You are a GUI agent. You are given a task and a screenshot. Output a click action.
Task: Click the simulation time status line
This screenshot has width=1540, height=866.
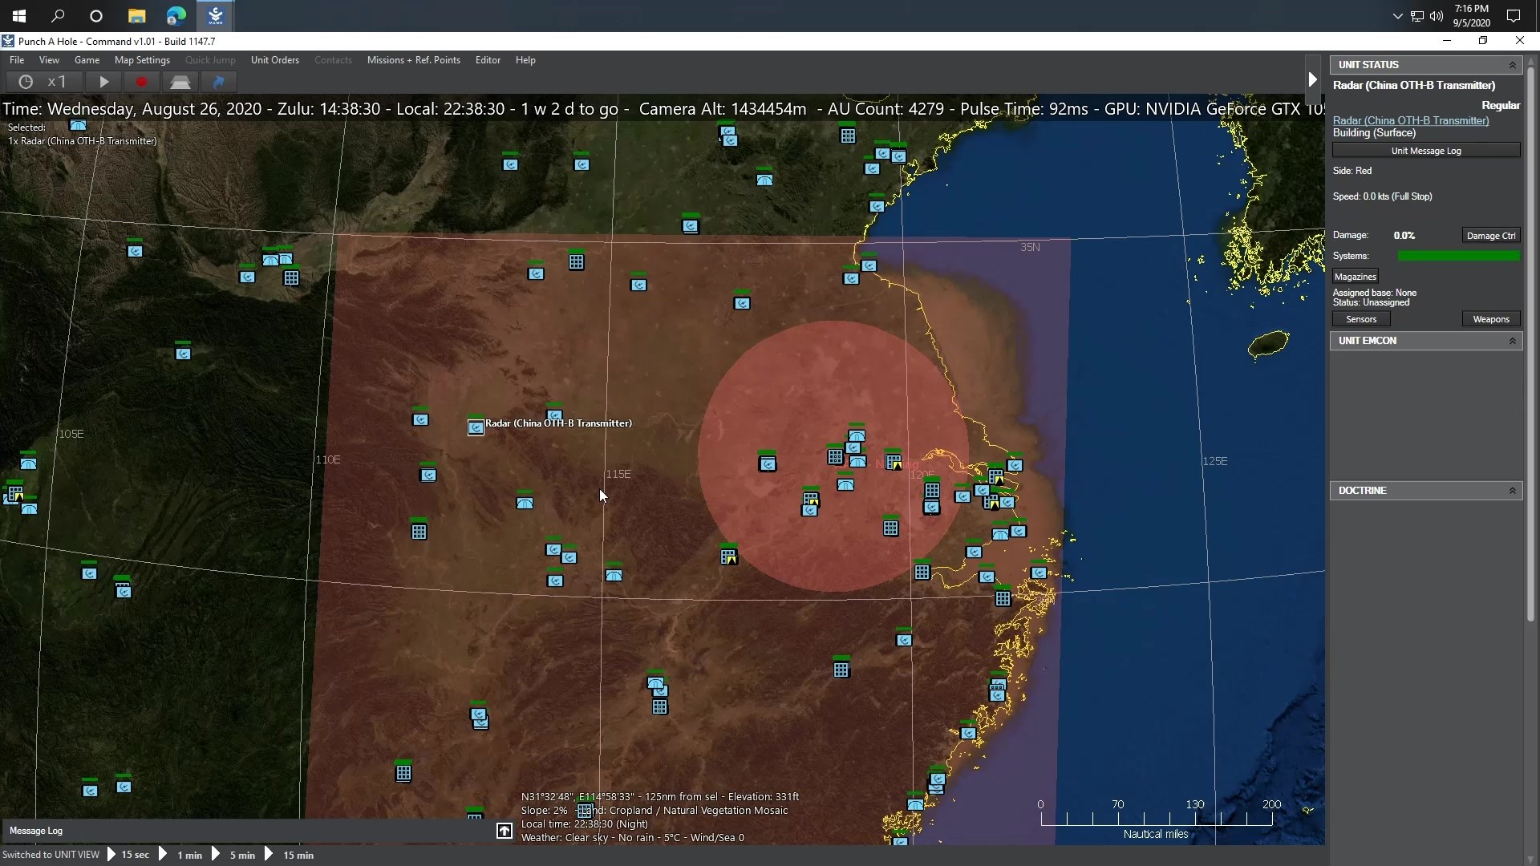point(663,109)
